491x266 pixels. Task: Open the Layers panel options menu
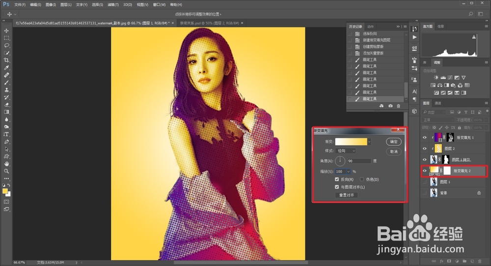[486, 103]
